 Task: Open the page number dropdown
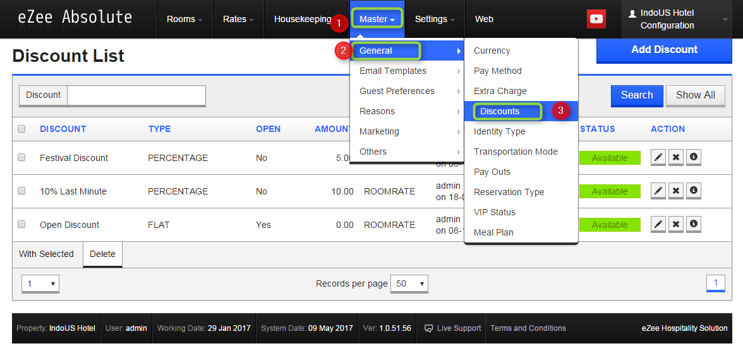(x=40, y=284)
